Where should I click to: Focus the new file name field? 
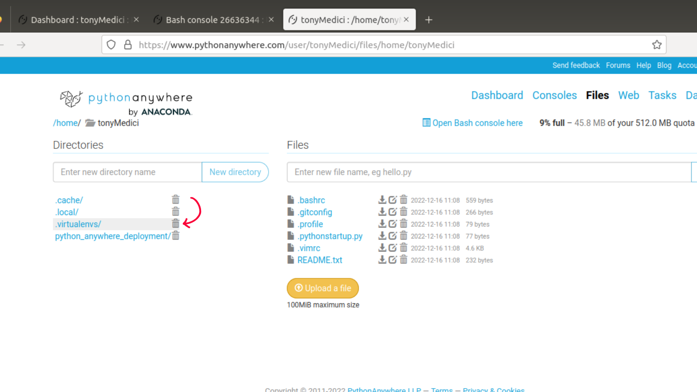[x=489, y=172]
